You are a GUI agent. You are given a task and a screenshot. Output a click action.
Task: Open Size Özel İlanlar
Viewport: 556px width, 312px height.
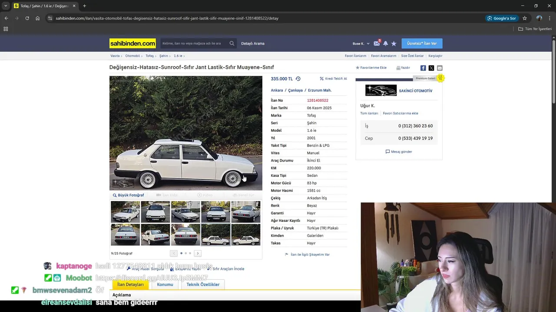click(x=412, y=56)
